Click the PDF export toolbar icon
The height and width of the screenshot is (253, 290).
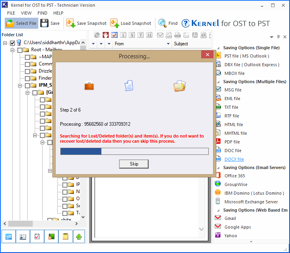(x=195, y=35)
